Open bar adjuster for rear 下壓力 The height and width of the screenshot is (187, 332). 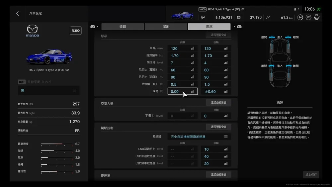226,116
